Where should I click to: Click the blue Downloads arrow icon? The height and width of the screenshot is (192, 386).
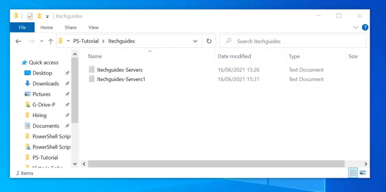[27, 84]
